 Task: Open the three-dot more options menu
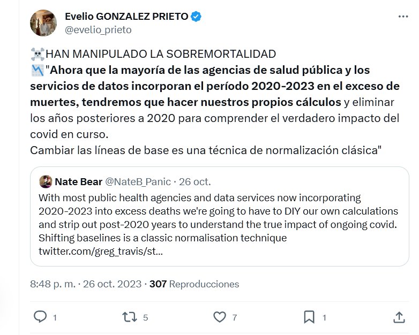[403, 17]
